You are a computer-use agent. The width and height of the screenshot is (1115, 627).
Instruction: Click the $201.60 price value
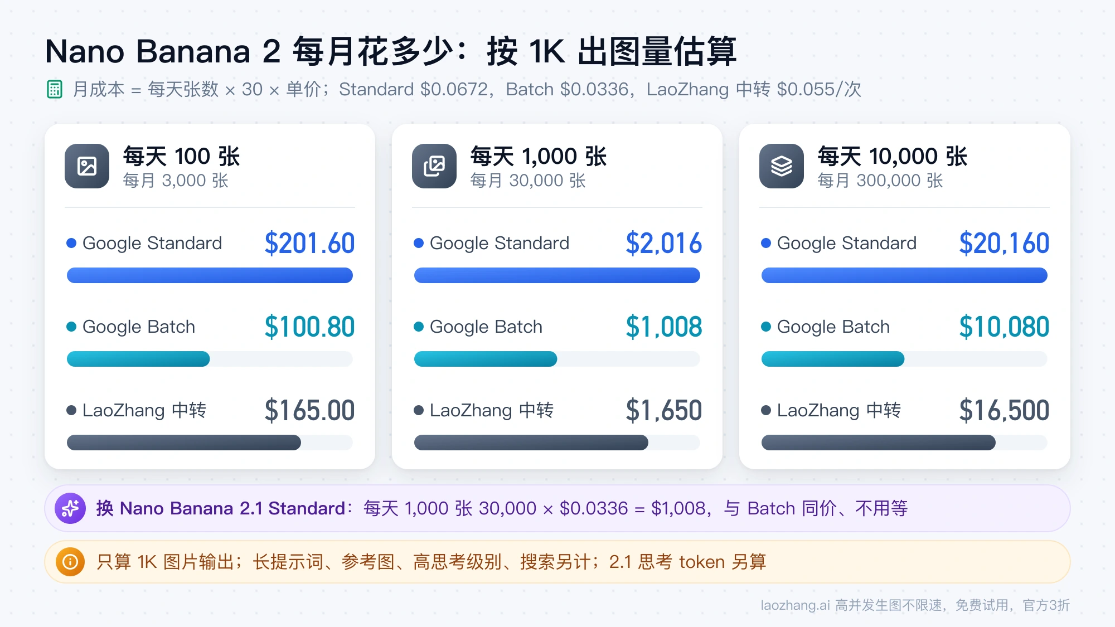pyautogui.click(x=309, y=244)
